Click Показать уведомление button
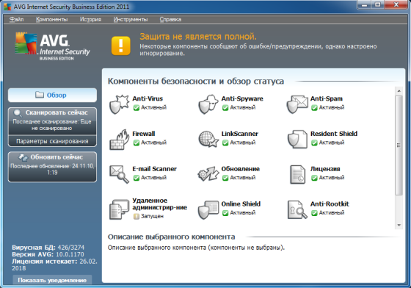The image size is (411, 288). point(52,280)
